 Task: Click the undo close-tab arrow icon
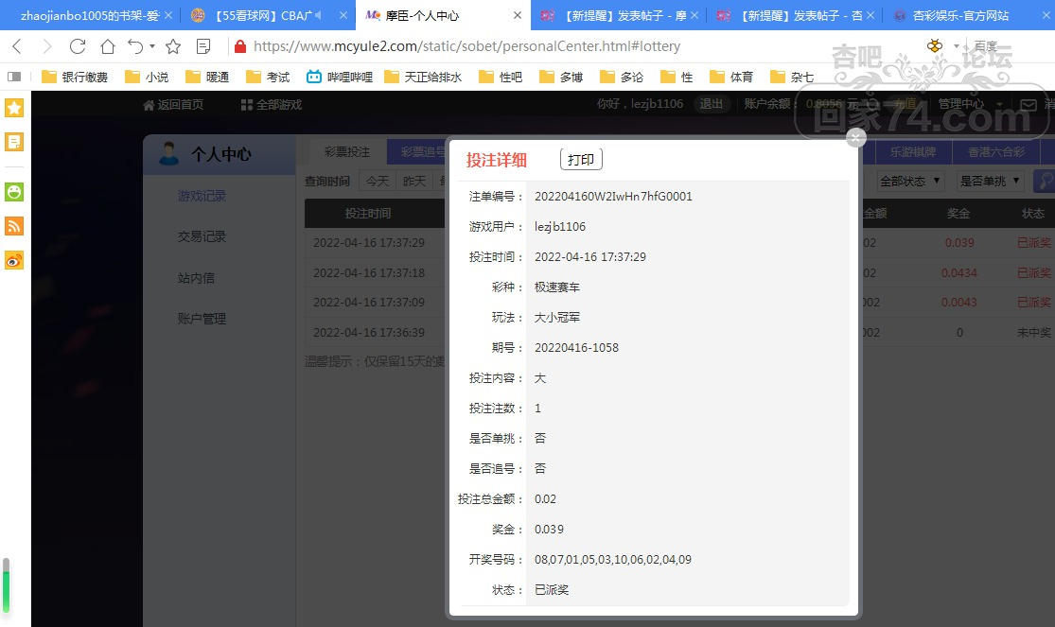pos(135,45)
